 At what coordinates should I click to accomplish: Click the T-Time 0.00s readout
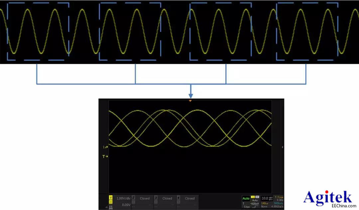point(279,199)
